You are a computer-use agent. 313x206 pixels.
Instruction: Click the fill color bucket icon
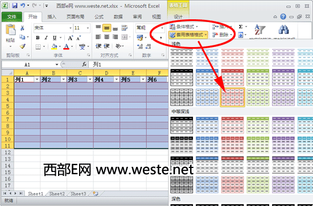click(54, 47)
